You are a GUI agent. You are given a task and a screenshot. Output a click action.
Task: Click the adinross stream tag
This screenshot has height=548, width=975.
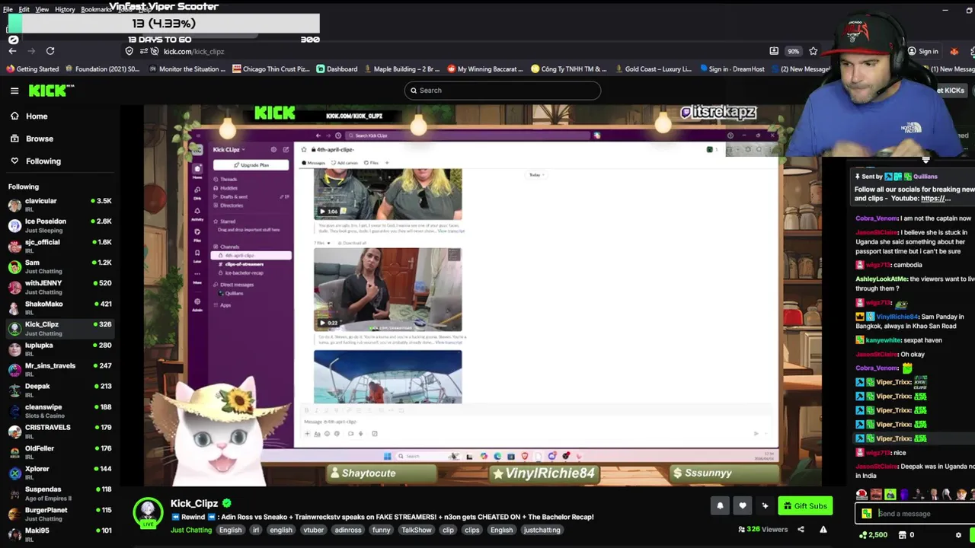[348, 530]
